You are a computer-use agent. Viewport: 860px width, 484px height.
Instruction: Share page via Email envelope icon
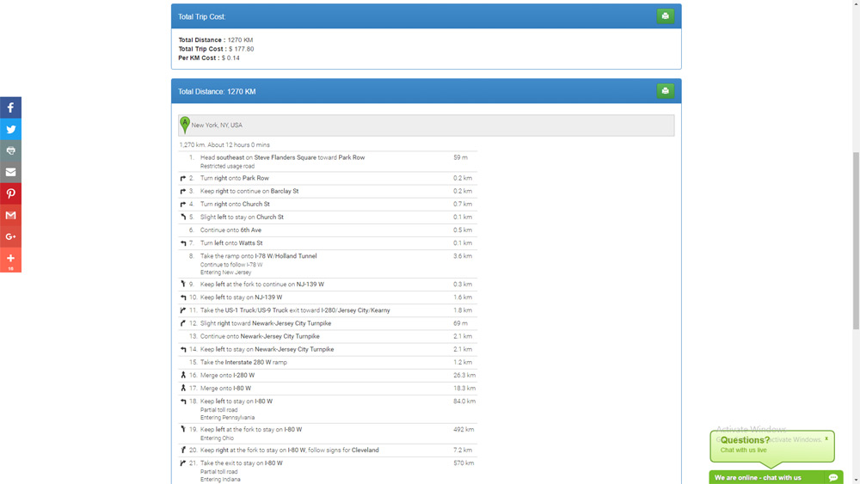10,172
